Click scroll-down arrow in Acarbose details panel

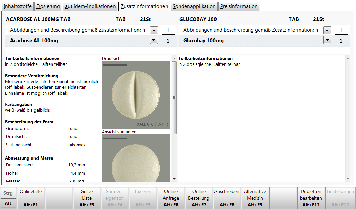[174, 179]
